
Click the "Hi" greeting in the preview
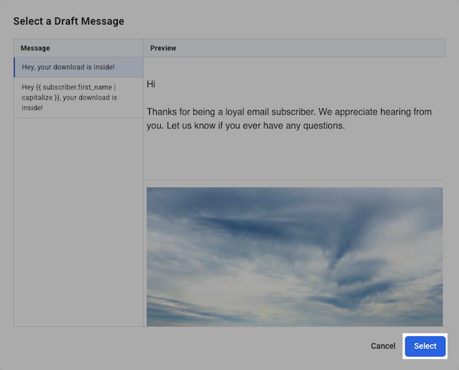click(x=151, y=84)
